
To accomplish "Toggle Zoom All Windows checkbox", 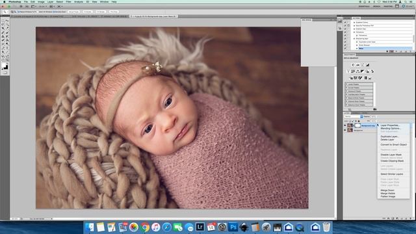I will 38,12.
